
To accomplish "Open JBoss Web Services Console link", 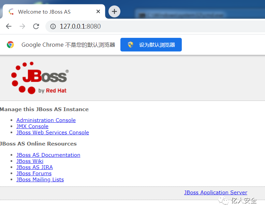I will [53, 133].
